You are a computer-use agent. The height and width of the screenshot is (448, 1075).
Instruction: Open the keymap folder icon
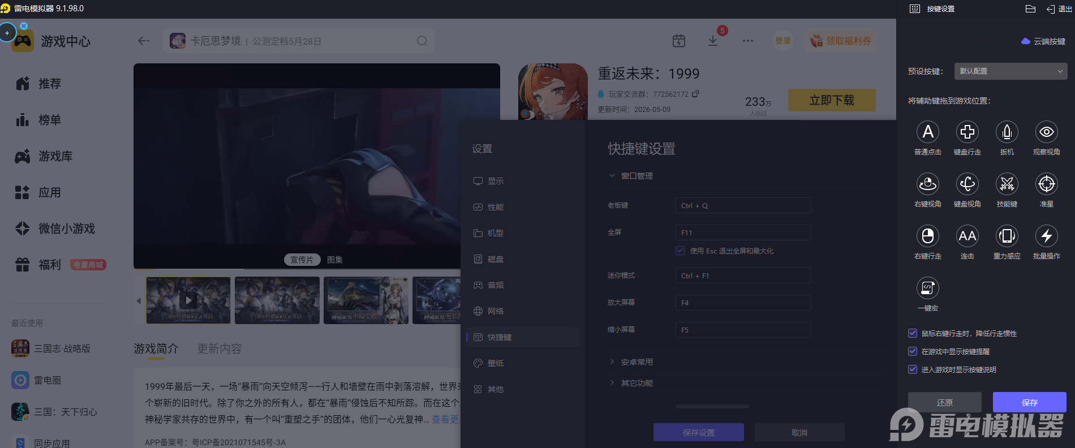point(1030,8)
